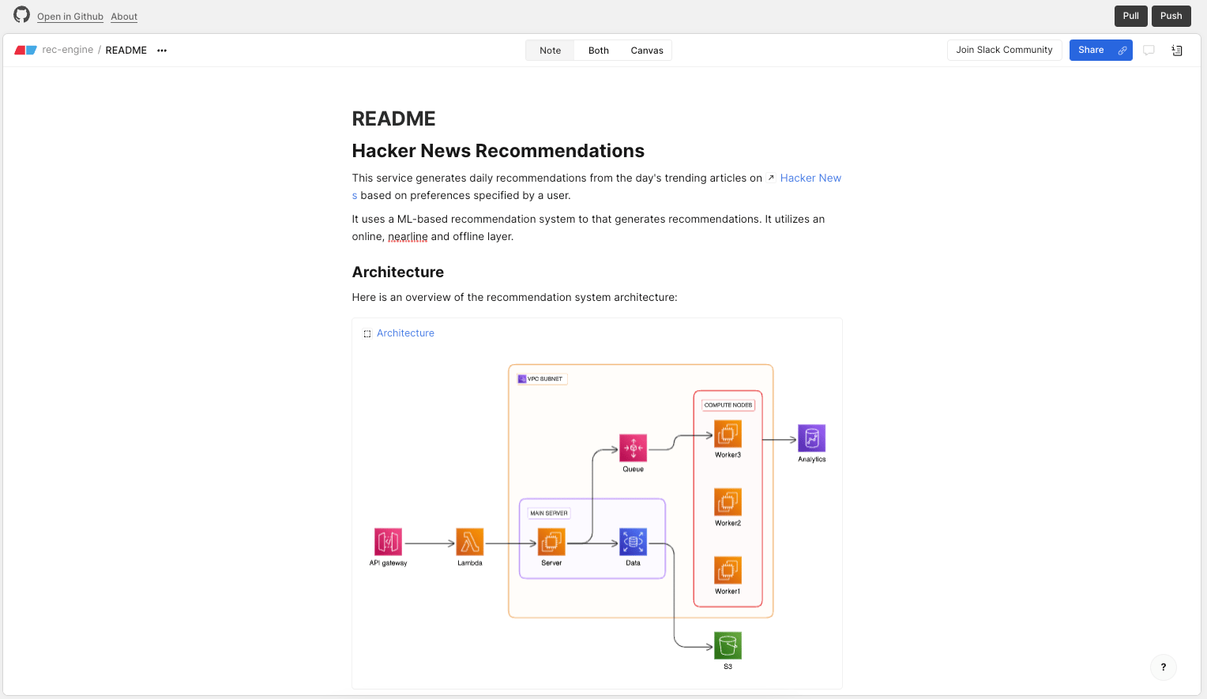This screenshot has height=699, width=1207.
Task: Click the 'Architecture' section heading
Action: pyautogui.click(x=398, y=272)
